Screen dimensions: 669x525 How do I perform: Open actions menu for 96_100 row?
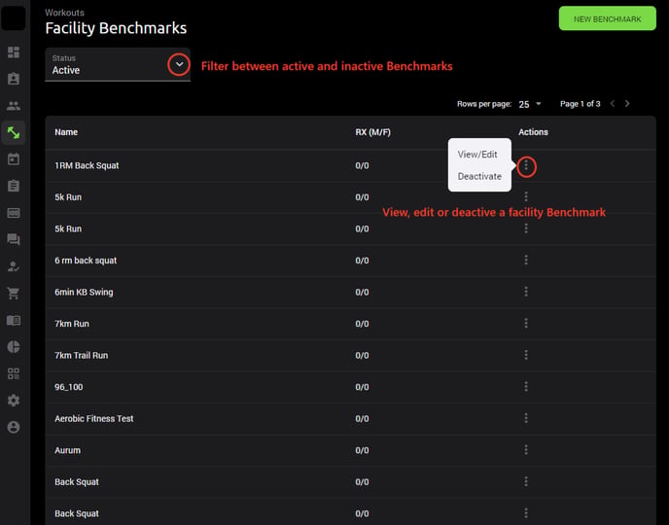[x=526, y=386]
